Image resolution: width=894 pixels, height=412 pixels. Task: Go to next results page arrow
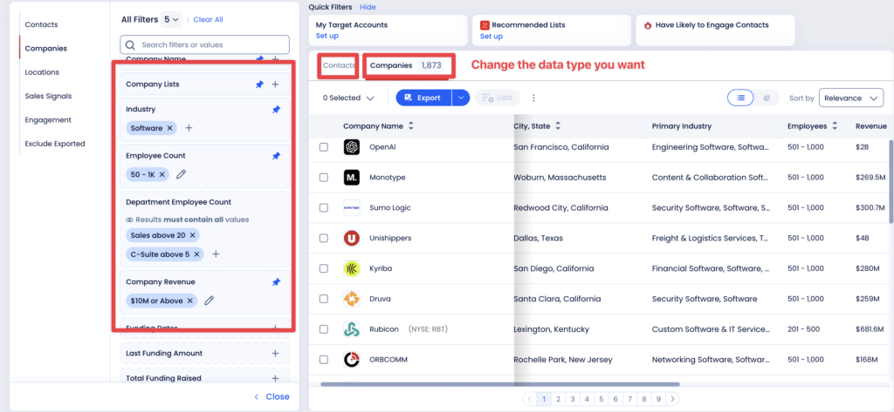tap(673, 400)
